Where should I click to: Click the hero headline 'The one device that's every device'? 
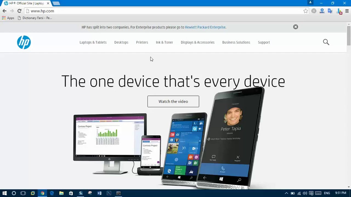coord(173,81)
